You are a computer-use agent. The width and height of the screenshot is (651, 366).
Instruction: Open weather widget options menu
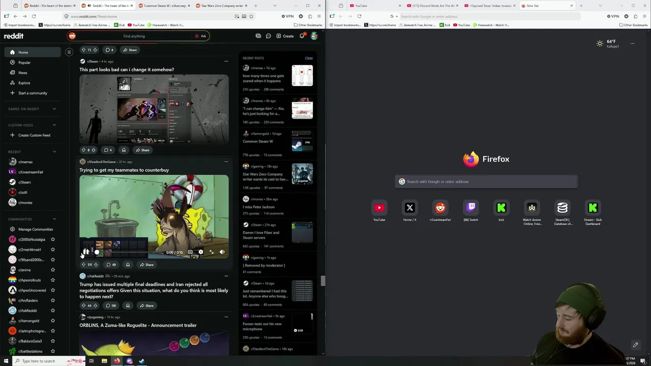pyautogui.click(x=632, y=44)
